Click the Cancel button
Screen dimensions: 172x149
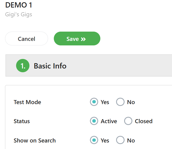tap(26, 39)
